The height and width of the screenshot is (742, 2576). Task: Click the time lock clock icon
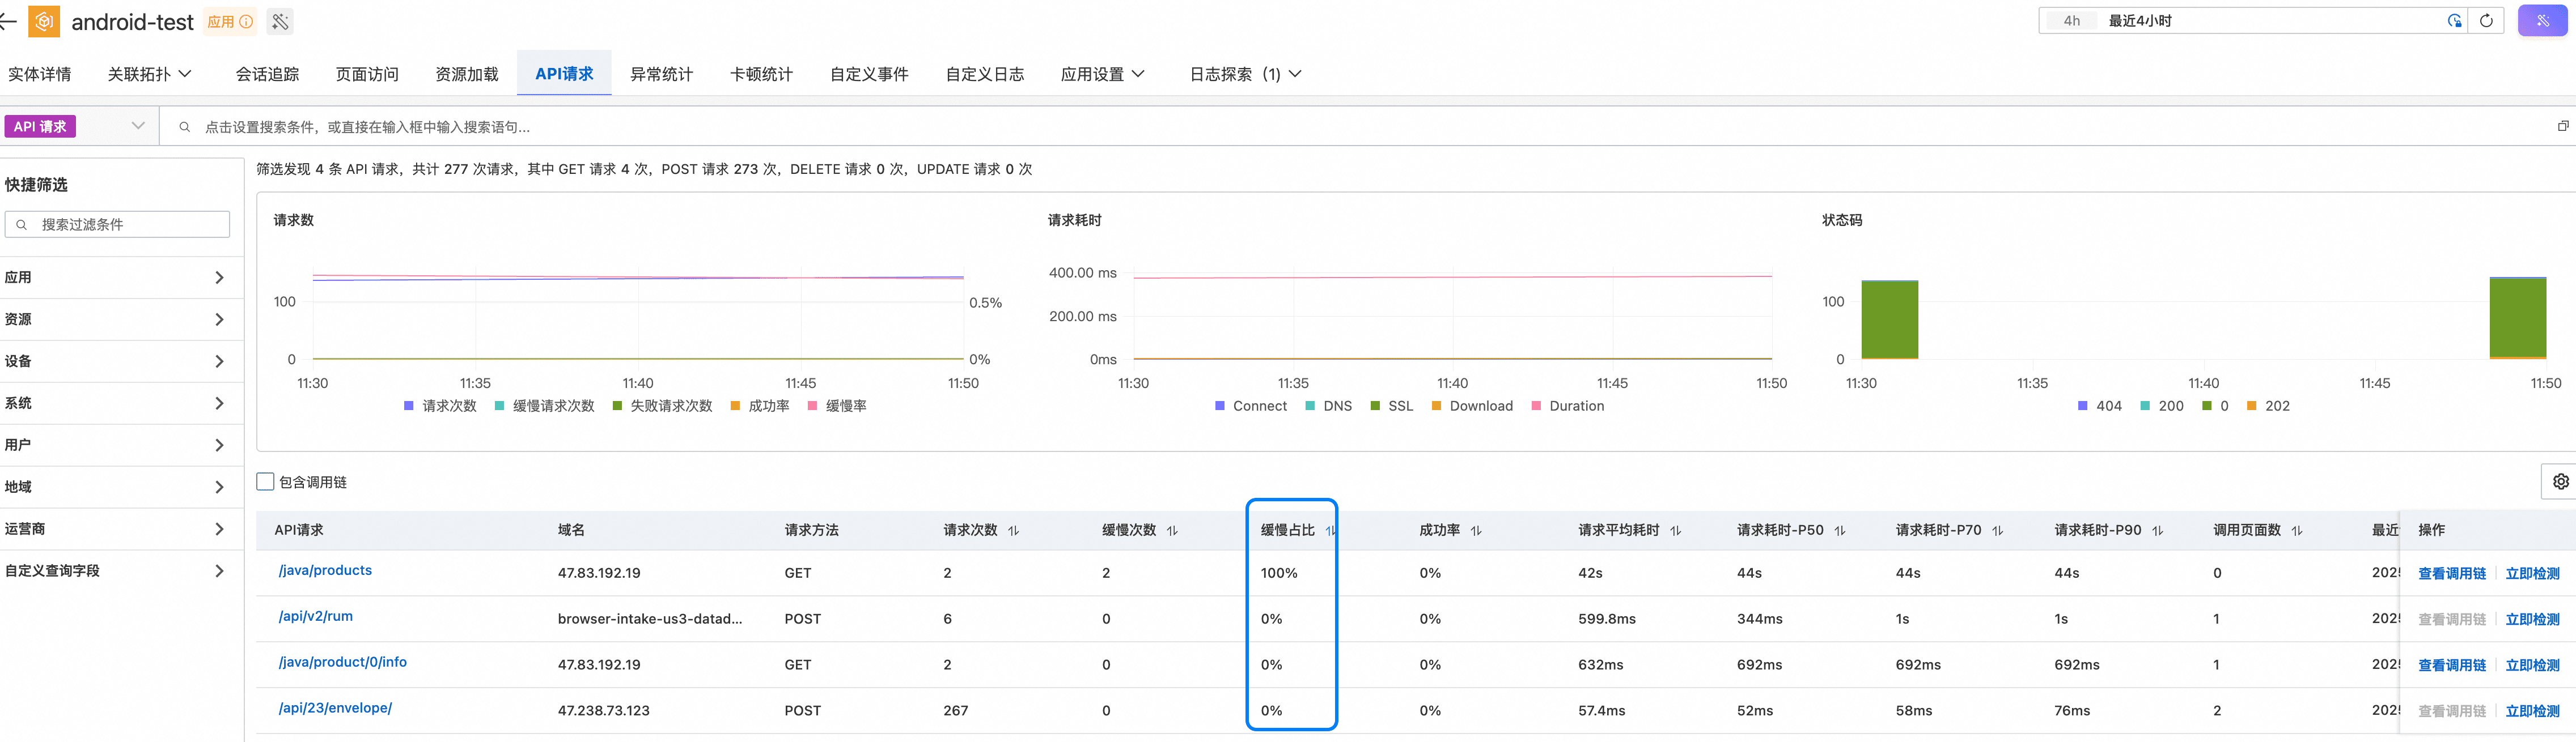[x=2454, y=21]
